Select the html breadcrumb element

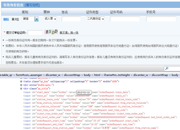pos(97,75)
